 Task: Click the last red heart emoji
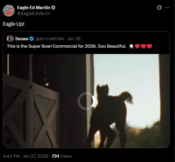[149, 46]
